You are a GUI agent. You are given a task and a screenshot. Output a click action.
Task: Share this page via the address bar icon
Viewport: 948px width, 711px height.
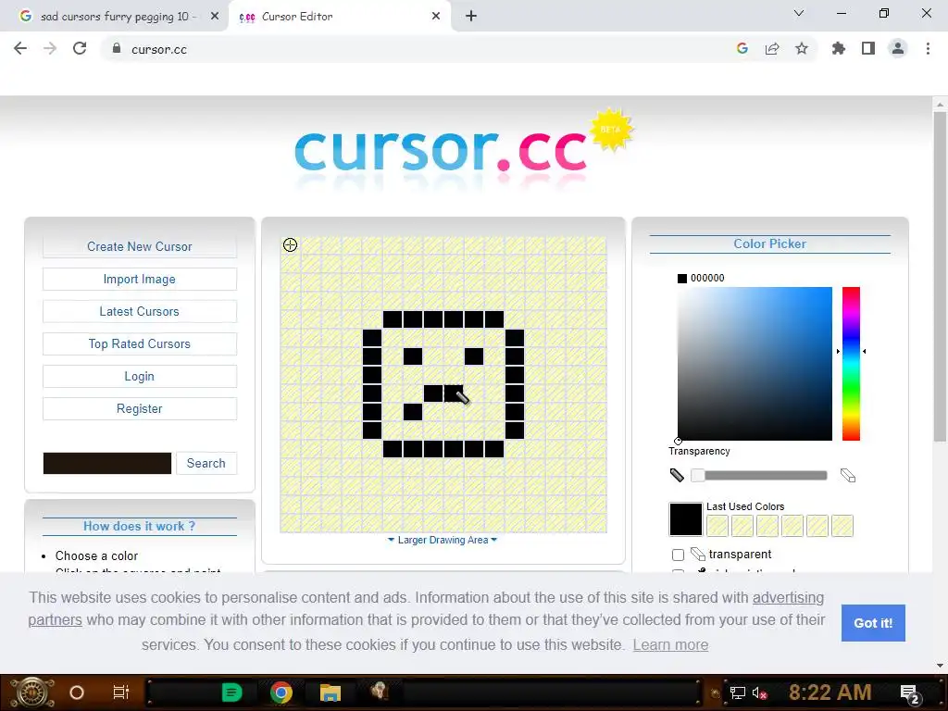point(772,49)
